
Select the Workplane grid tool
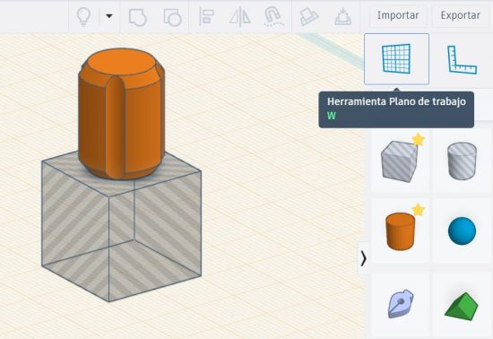396,59
